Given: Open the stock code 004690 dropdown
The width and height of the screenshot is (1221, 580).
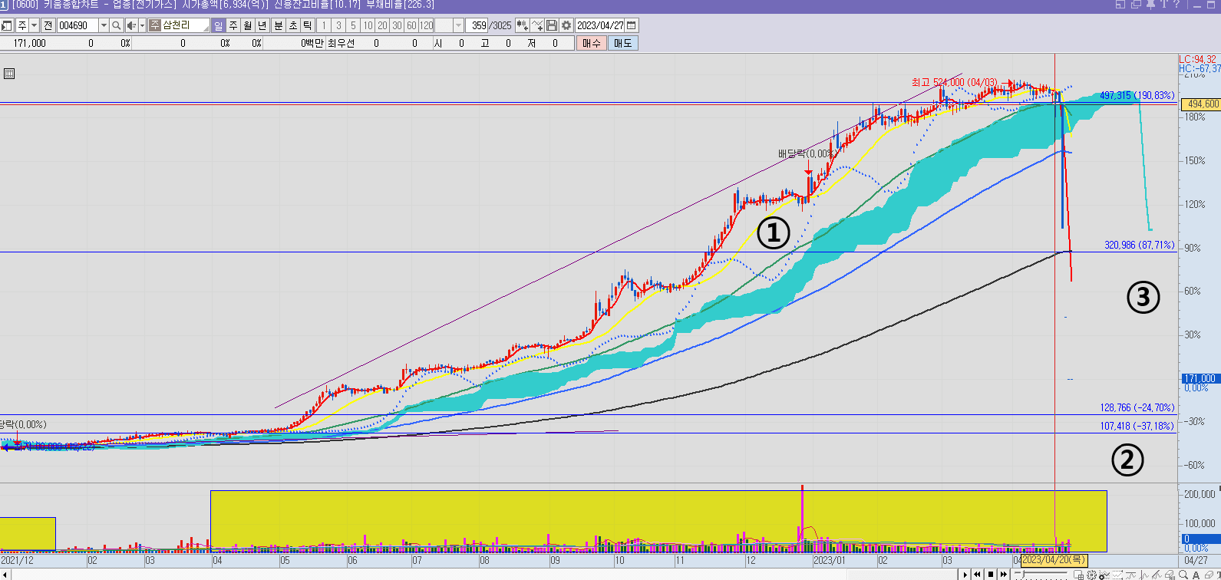Looking at the screenshot, I should (104, 25).
